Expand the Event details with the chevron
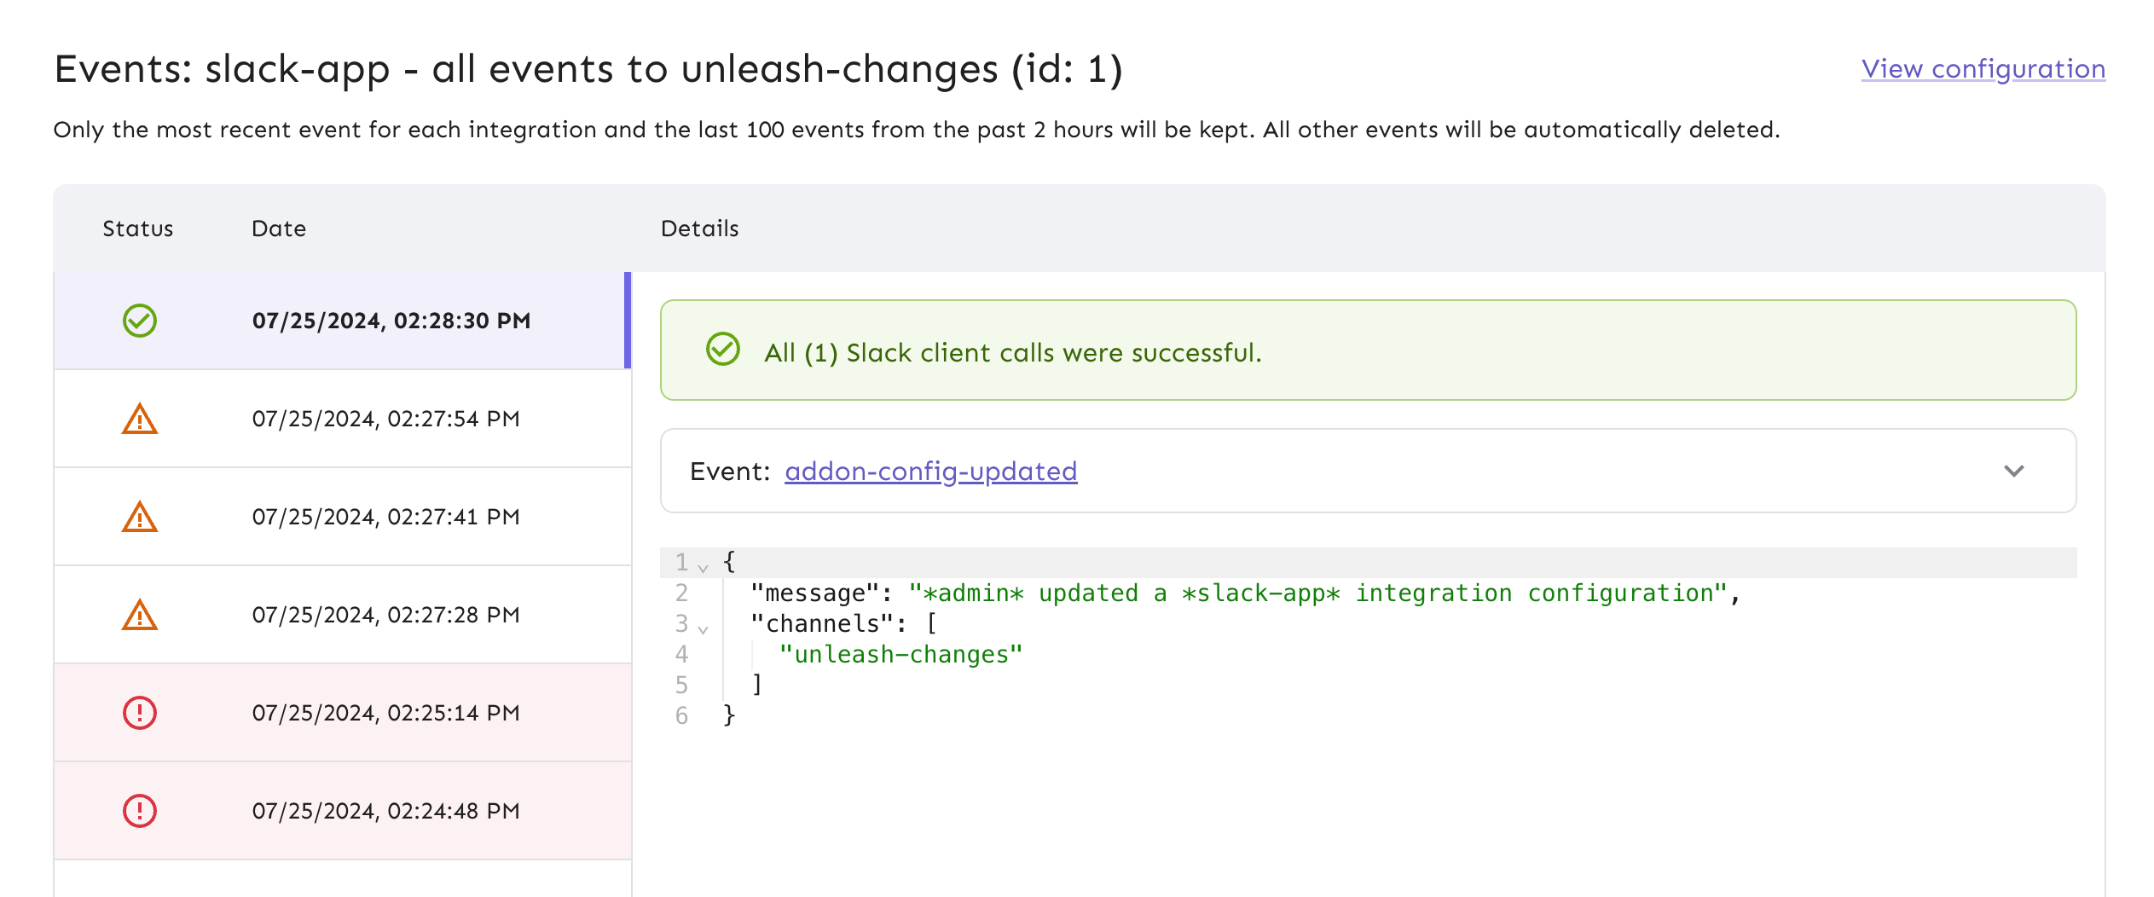The width and height of the screenshot is (2154, 897). 2015,471
